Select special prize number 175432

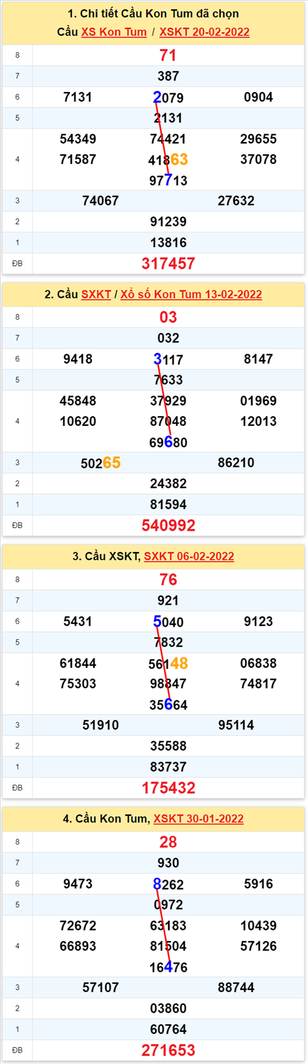(x=168, y=787)
